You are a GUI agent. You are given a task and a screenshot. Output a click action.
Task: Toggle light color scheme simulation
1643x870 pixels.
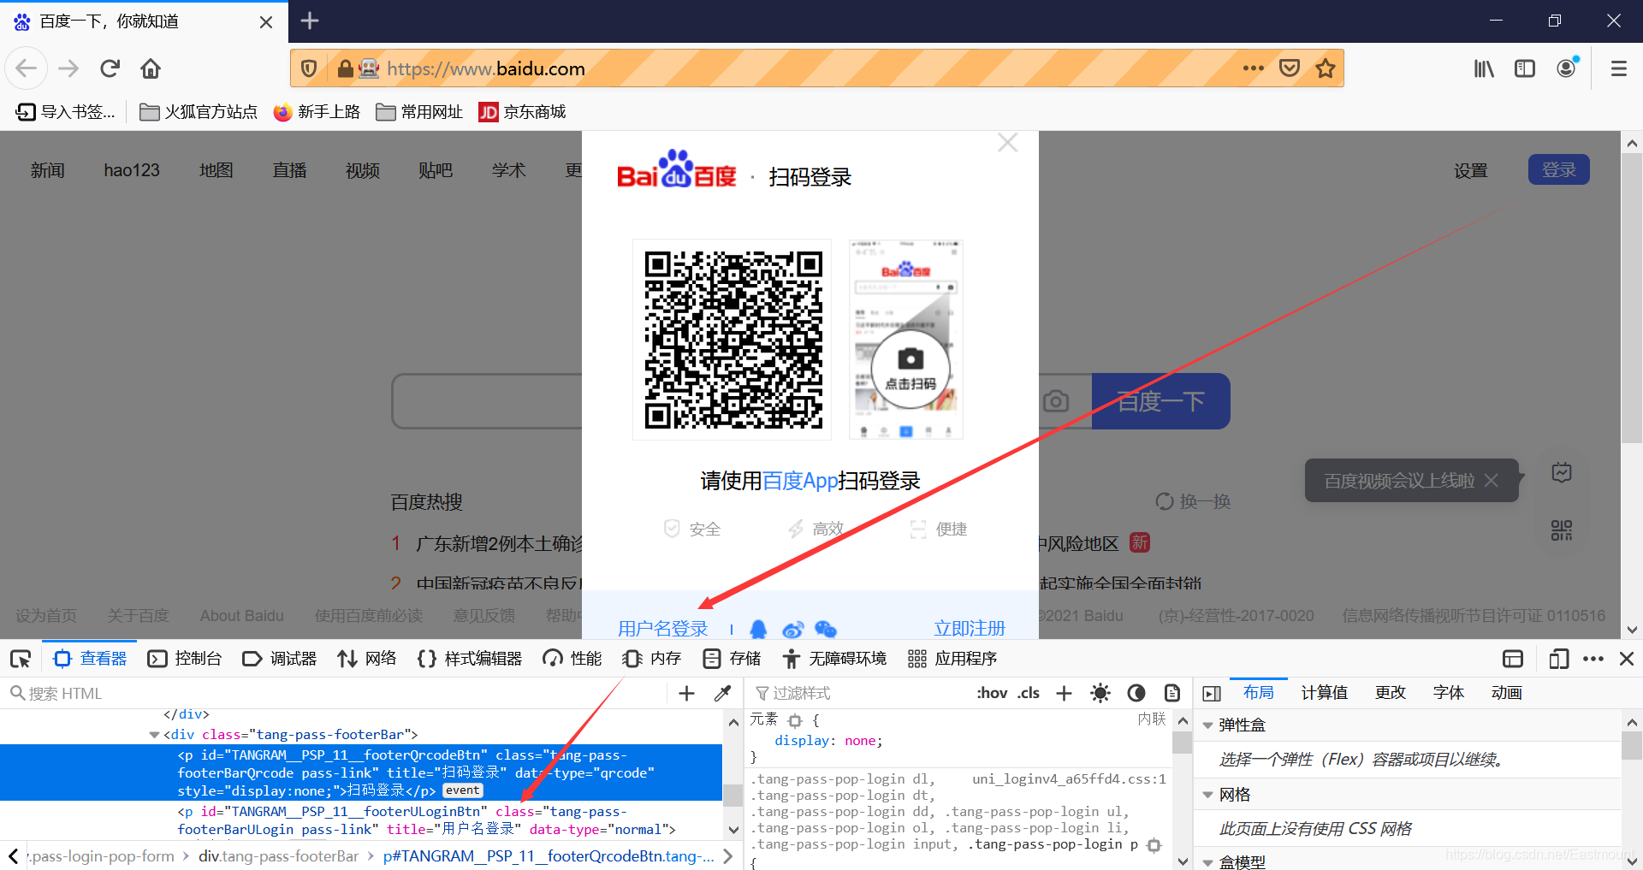[1100, 693]
